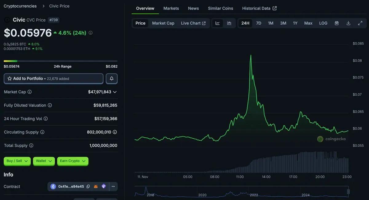Click the $57,159,366 trading volume value

click(x=106, y=119)
